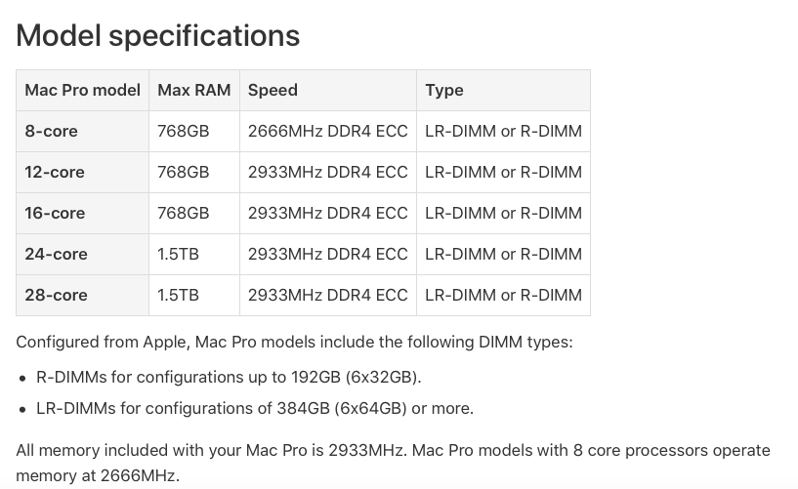
Task: Click the Speed column header
Action: pyautogui.click(x=328, y=91)
